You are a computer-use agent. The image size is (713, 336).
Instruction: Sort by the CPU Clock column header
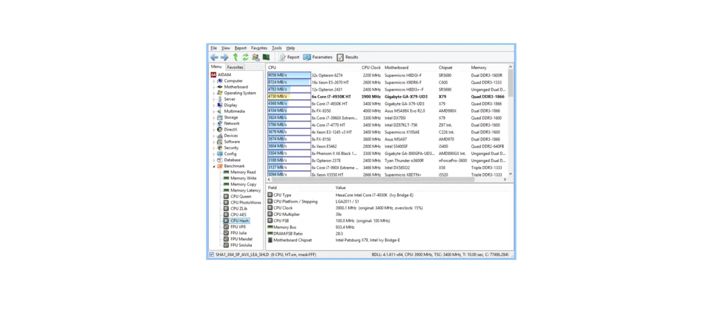pyautogui.click(x=371, y=67)
